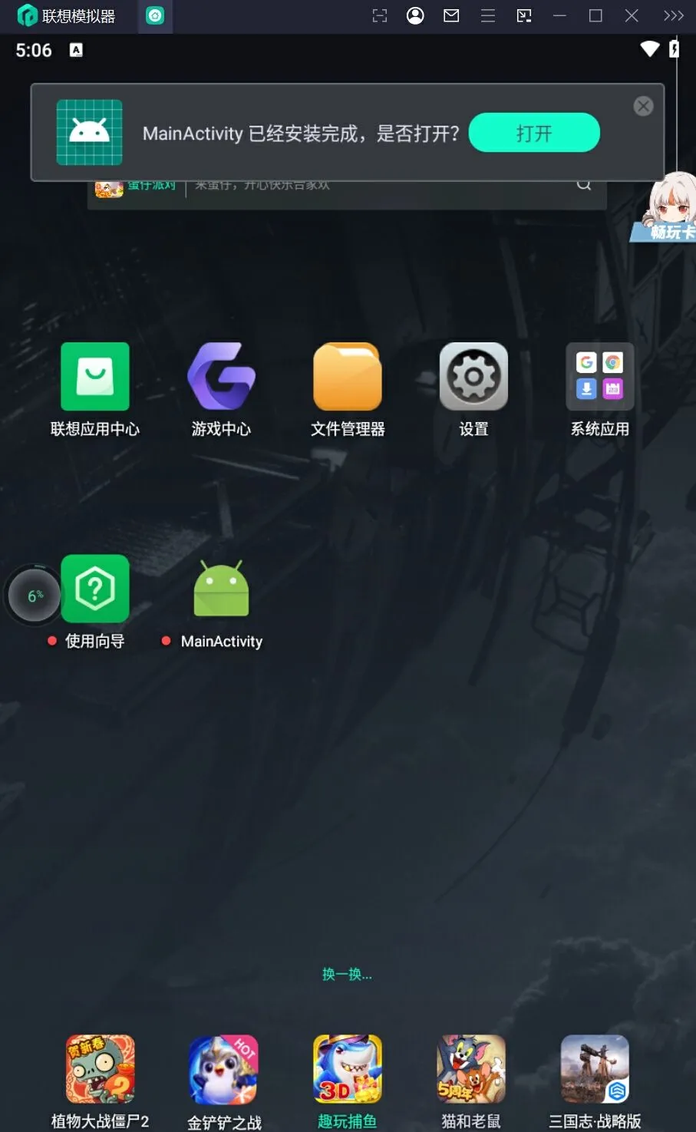Open the 联想应用中心 app store
696x1132 pixels.
[x=95, y=377]
